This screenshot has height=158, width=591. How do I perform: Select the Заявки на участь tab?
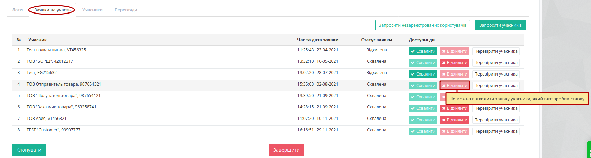pyautogui.click(x=52, y=10)
